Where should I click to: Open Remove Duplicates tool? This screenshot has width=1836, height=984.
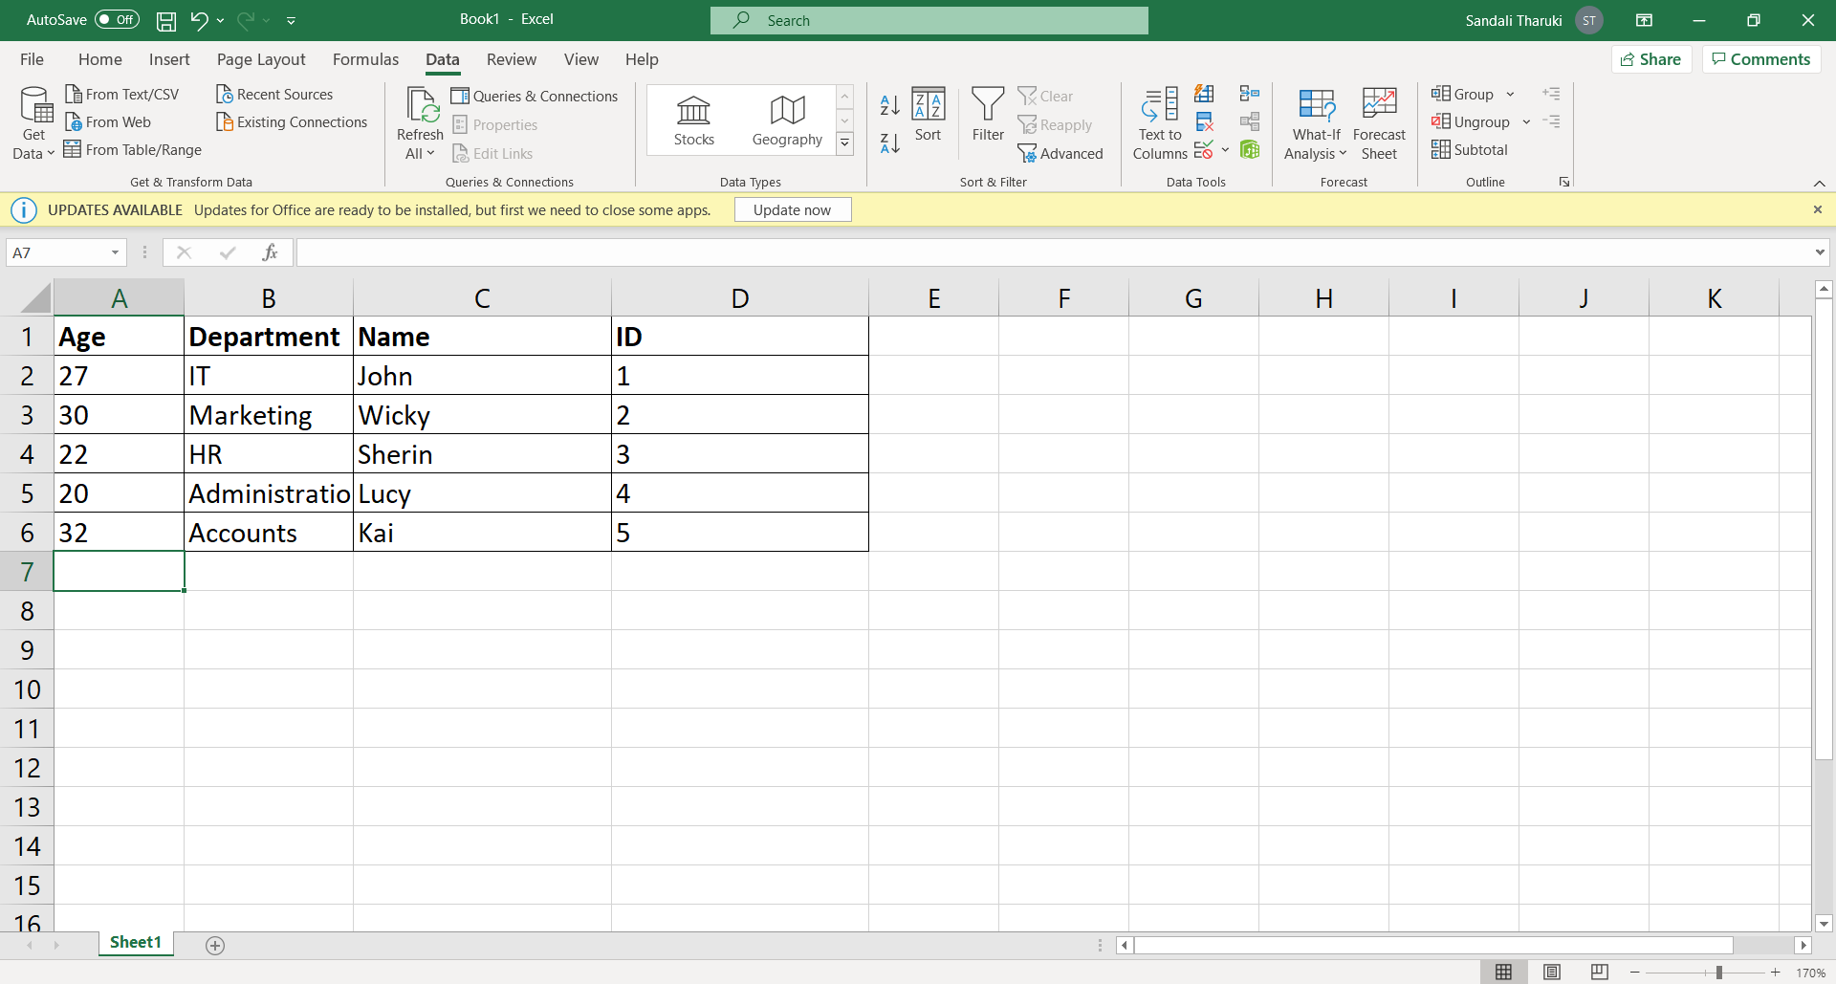(1204, 121)
